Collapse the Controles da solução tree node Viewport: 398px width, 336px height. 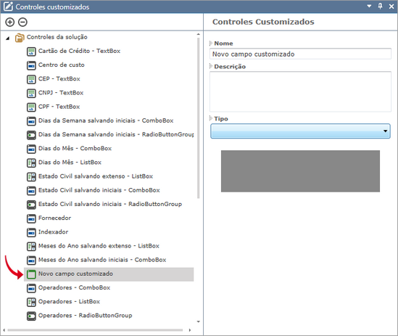[x=8, y=38]
